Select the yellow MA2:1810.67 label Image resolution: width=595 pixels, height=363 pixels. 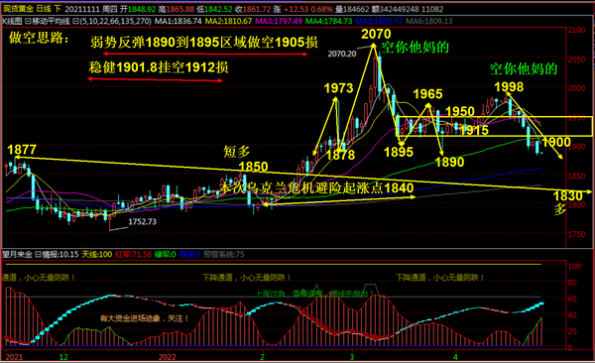coord(228,21)
